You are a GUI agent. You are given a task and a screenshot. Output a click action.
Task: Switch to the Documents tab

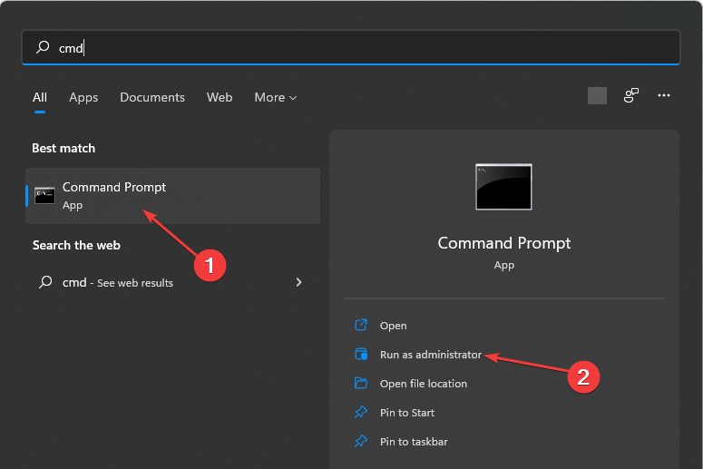(152, 97)
